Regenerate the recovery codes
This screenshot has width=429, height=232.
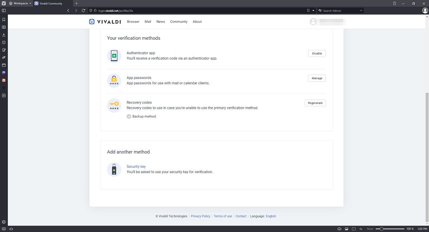tap(315, 103)
